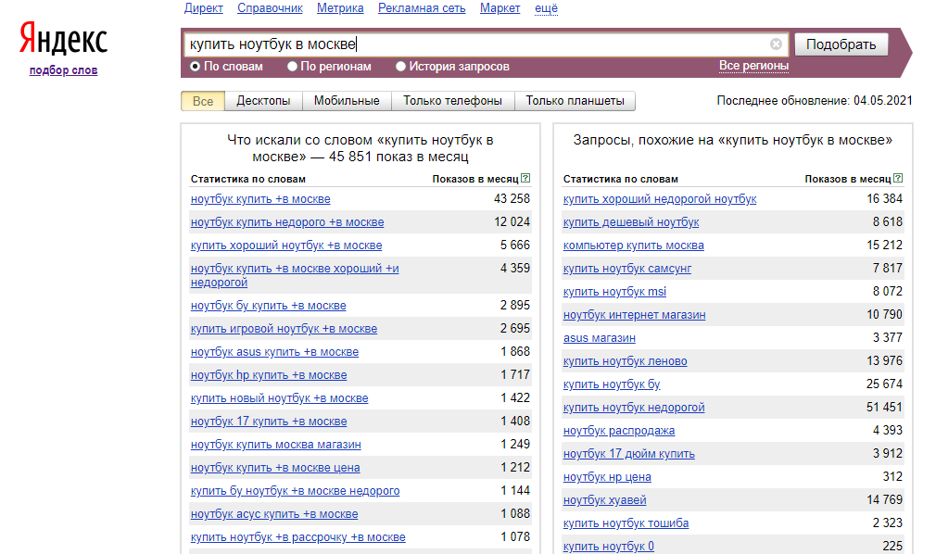Open similar query 'компьютер купить москва'
936x554 pixels.
[x=633, y=246]
